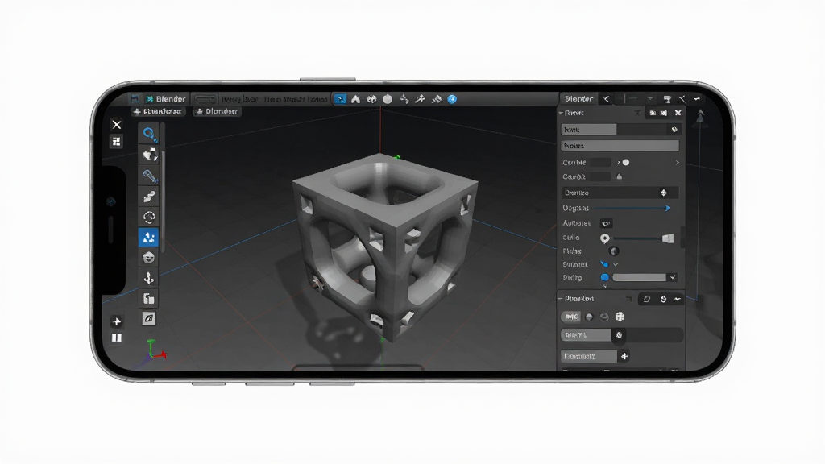Click the filter funnel icon in the right panel header
Viewport: 825px width, 464px height.
637,113
